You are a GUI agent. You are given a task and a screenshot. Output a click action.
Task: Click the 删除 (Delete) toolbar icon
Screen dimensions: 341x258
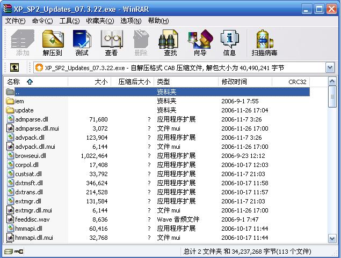point(141,39)
